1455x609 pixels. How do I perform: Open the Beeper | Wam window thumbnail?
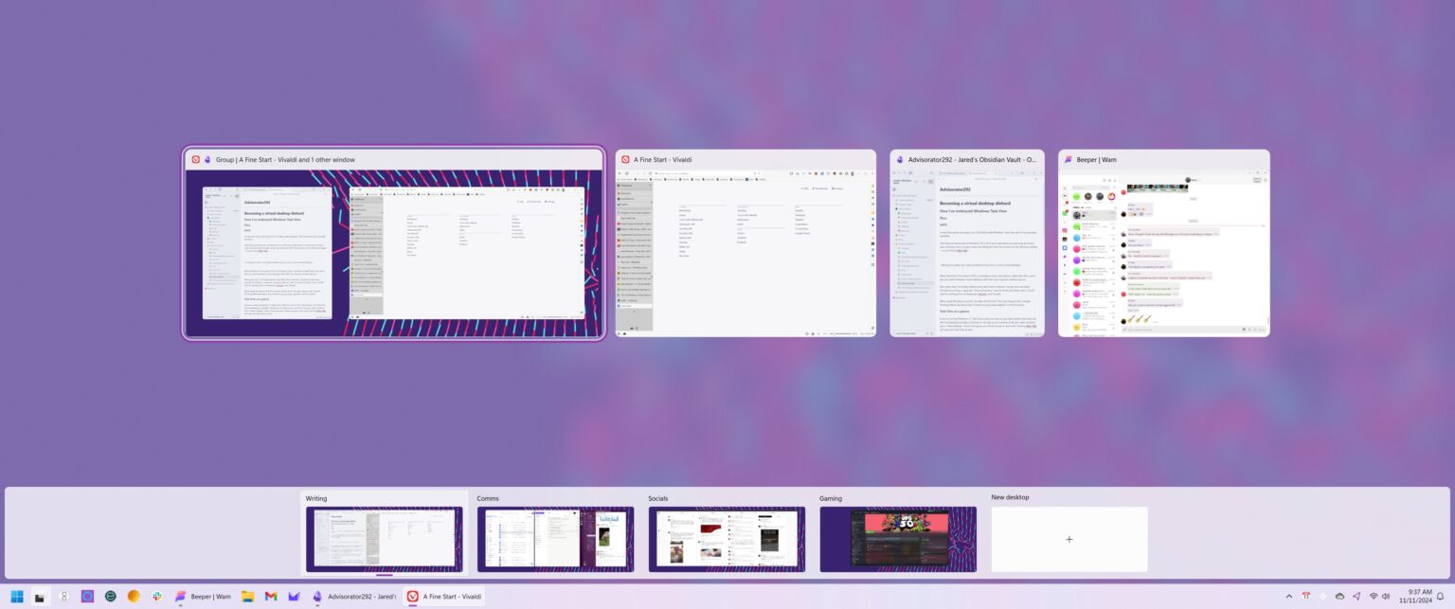pyautogui.click(x=1163, y=244)
